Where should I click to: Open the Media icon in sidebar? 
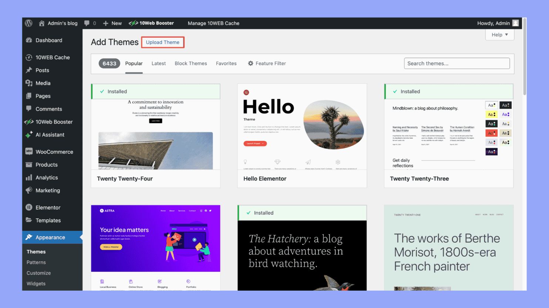click(x=29, y=83)
